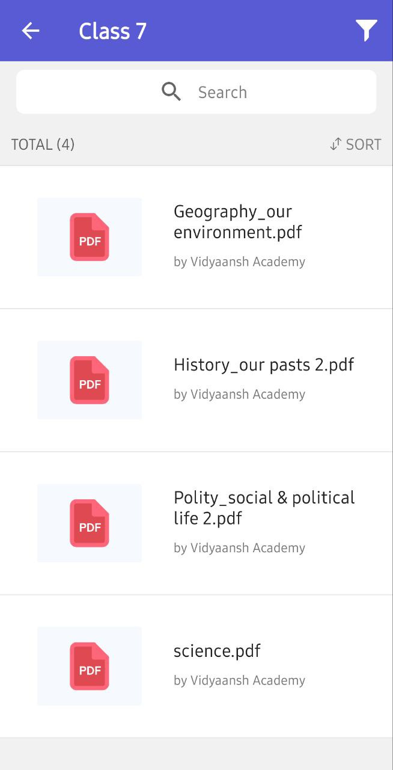Tap the Geography PDF file icon
The height and width of the screenshot is (770, 393).
point(90,237)
